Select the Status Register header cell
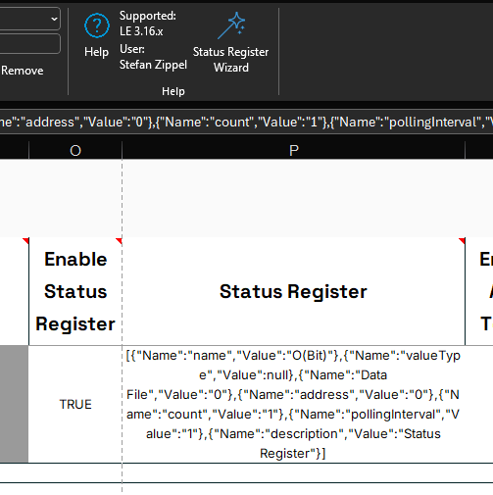The width and height of the screenshot is (493, 495). (294, 291)
